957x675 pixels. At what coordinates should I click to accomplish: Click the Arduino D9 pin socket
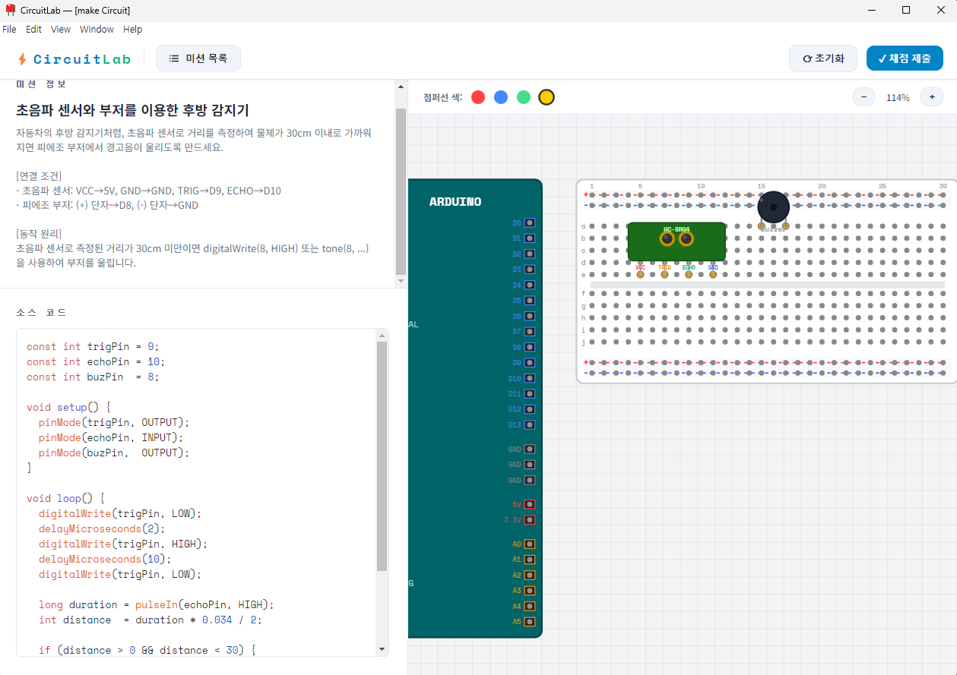point(530,363)
